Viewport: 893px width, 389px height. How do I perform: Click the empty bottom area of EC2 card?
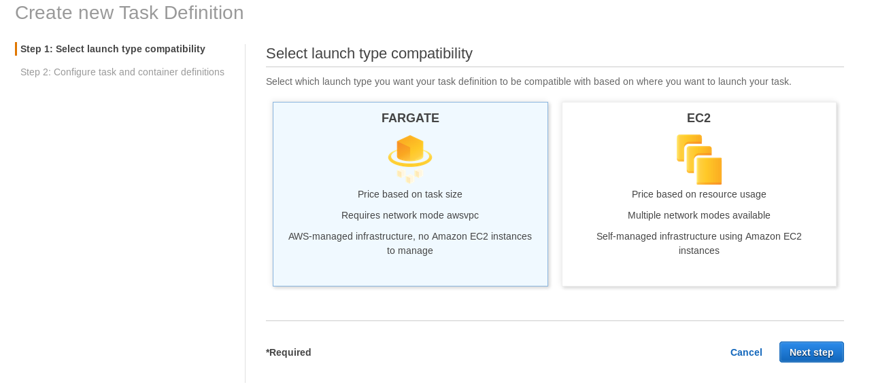(698, 272)
